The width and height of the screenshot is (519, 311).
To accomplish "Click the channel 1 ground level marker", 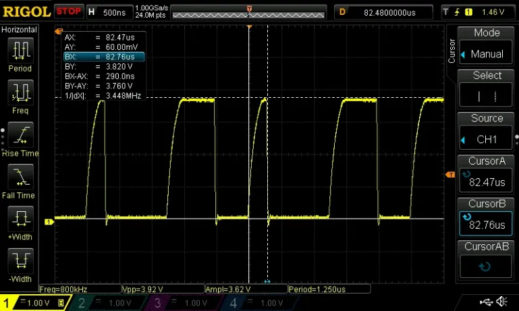I will pyautogui.click(x=49, y=222).
